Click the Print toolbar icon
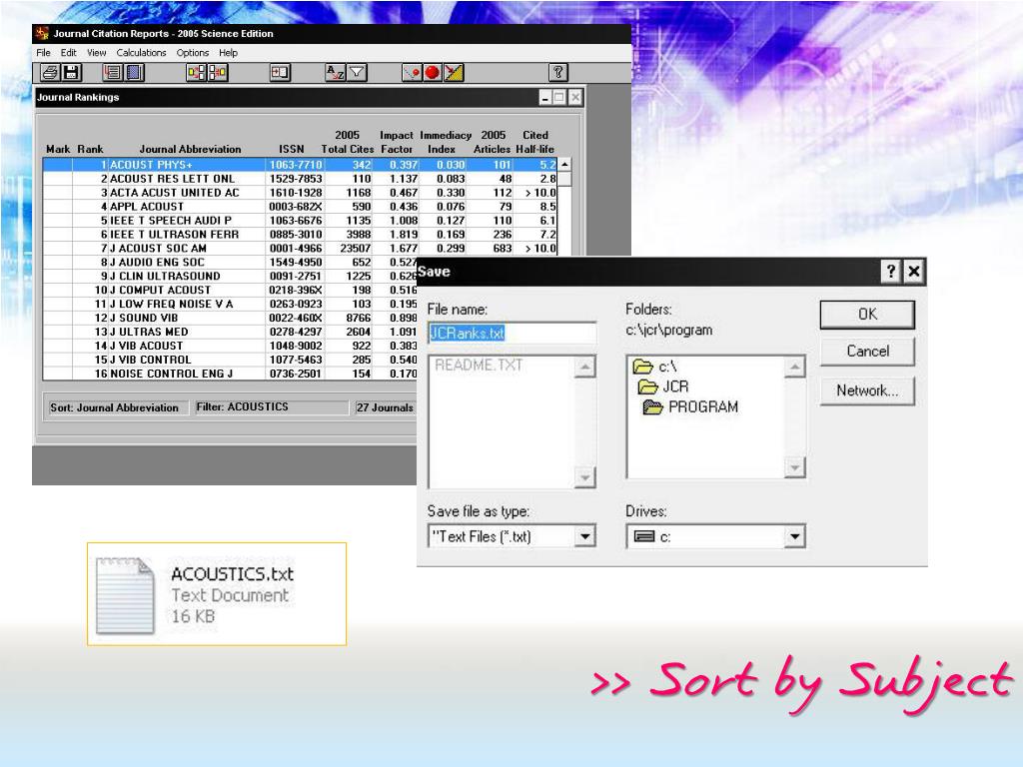Viewport: 1023px width, 767px height. [x=50, y=72]
